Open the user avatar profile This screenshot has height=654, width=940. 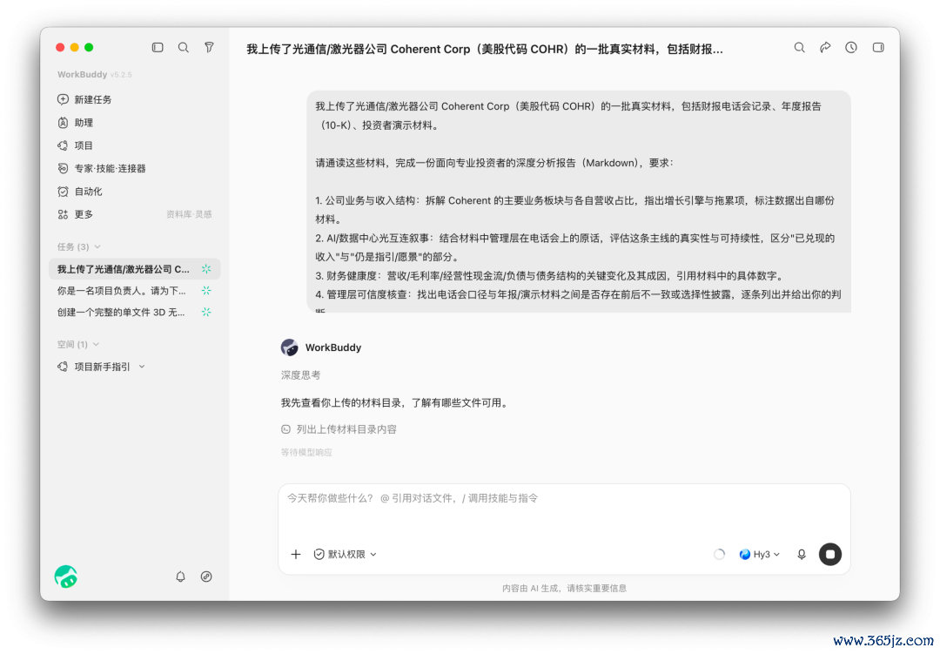[65, 576]
